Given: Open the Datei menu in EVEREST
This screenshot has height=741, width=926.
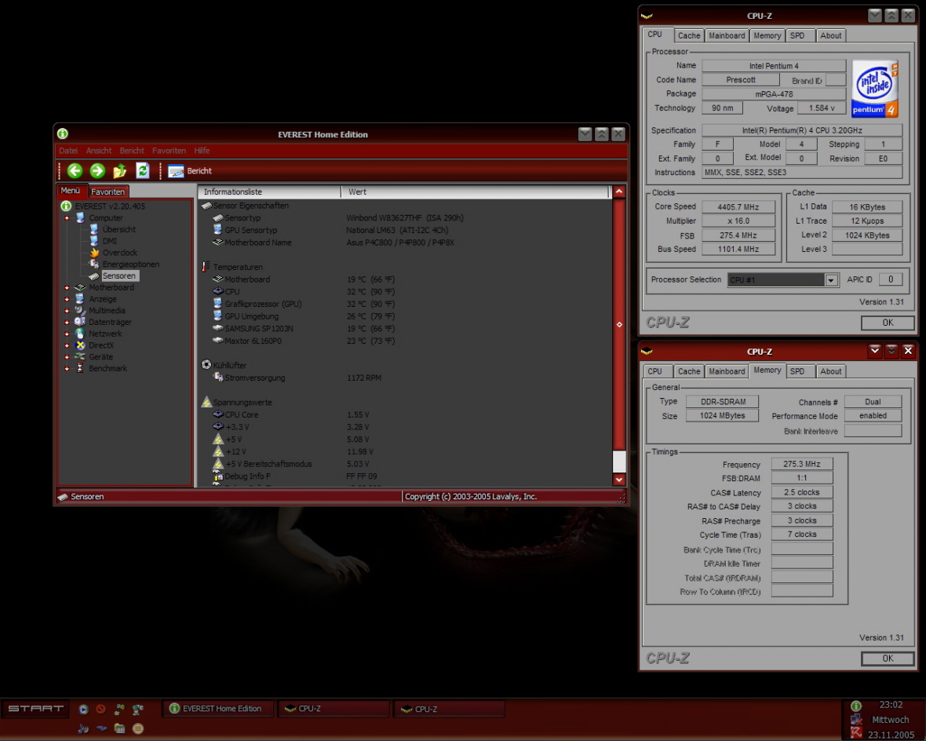Looking at the screenshot, I should pyautogui.click(x=68, y=151).
